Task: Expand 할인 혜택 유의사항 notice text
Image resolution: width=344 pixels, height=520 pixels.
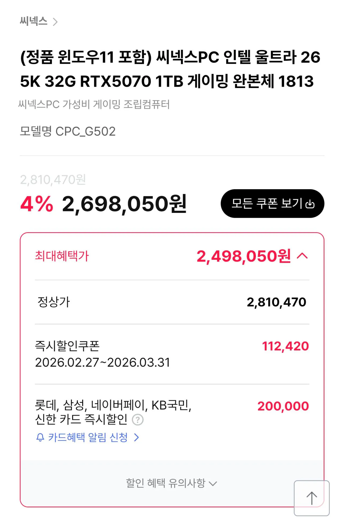Action: pyautogui.click(x=166, y=483)
